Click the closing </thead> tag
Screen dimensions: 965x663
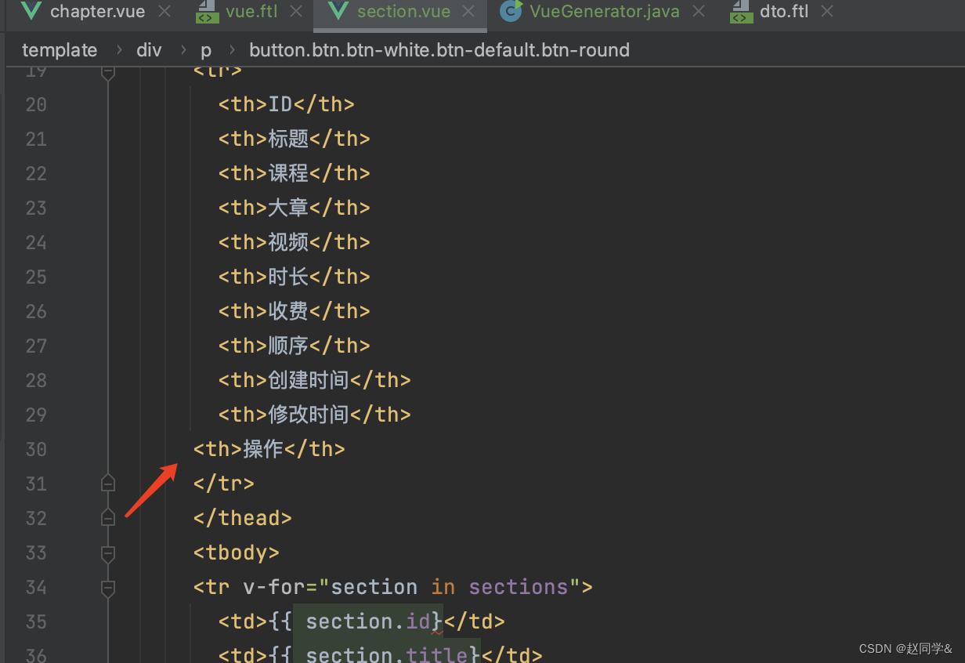click(243, 518)
